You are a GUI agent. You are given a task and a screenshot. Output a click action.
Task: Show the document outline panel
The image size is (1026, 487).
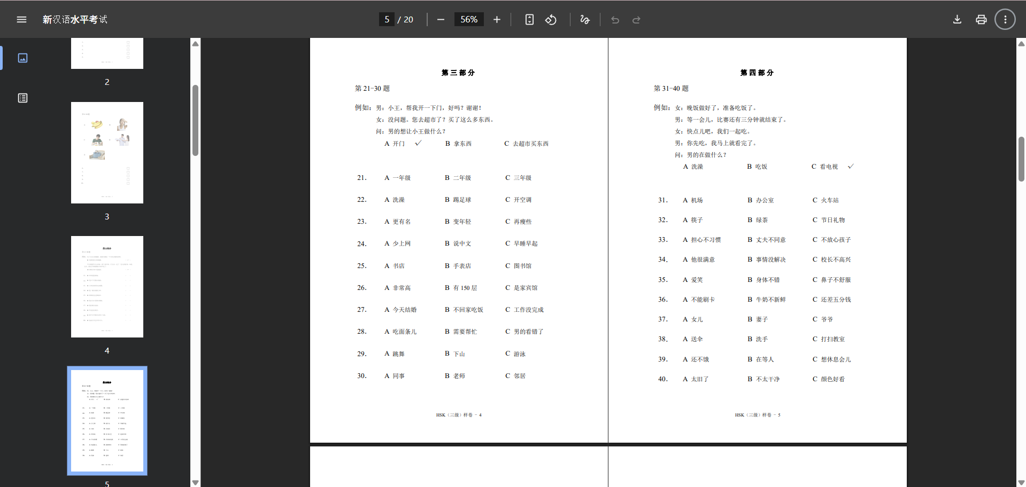pyautogui.click(x=22, y=98)
